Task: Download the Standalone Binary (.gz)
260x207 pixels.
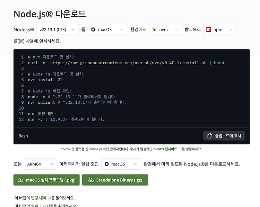Action: pyautogui.click(x=115, y=180)
